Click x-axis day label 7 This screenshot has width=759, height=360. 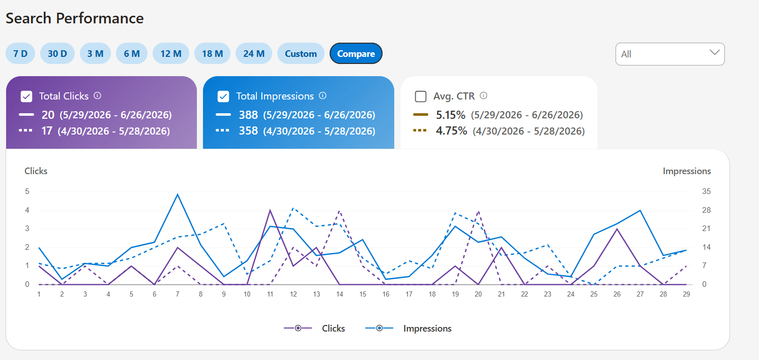178,294
